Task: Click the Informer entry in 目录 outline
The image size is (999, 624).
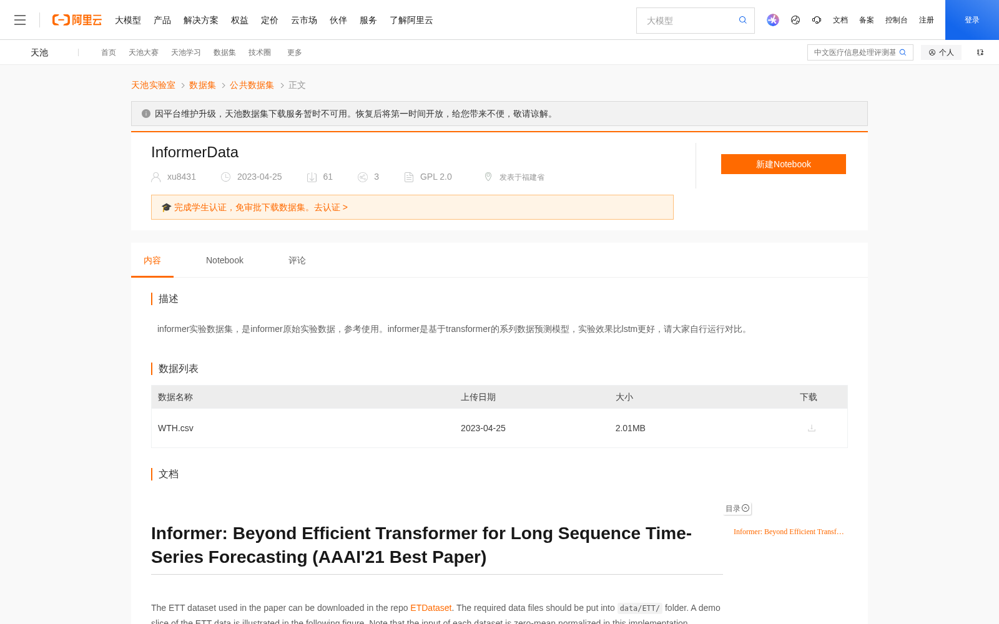Action: point(789,532)
